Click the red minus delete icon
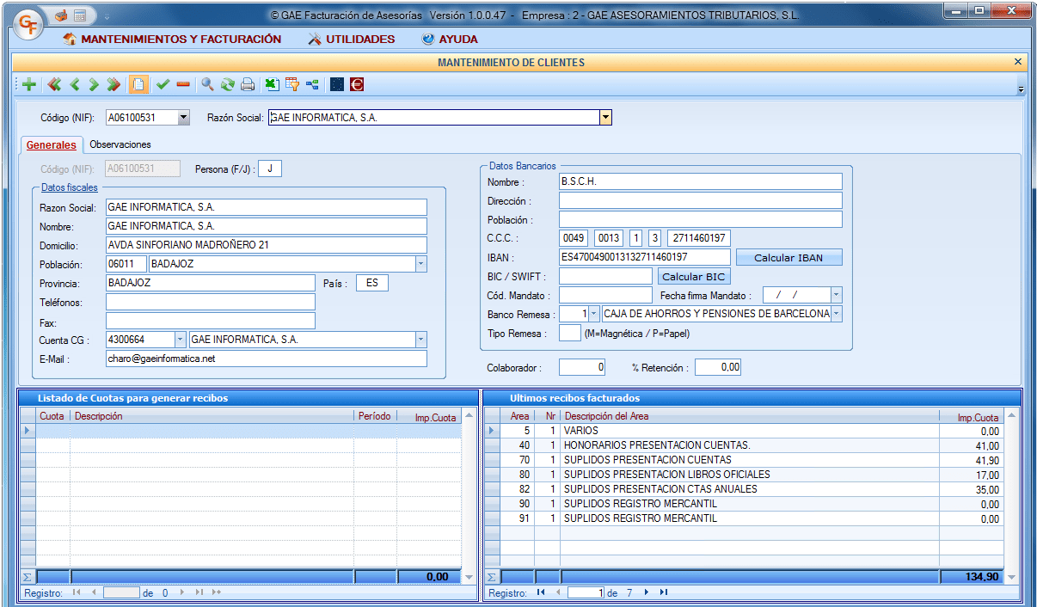Image resolution: width=1037 pixels, height=607 pixels. pos(182,84)
